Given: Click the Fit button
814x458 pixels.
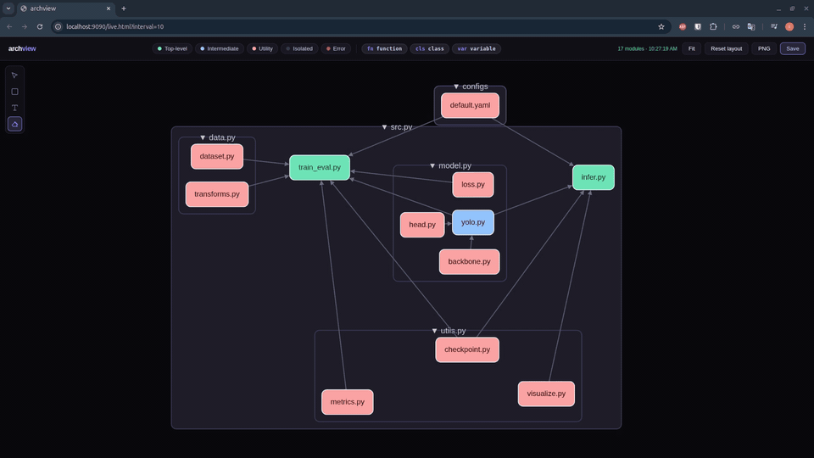Looking at the screenshot, I should [692, 48].
